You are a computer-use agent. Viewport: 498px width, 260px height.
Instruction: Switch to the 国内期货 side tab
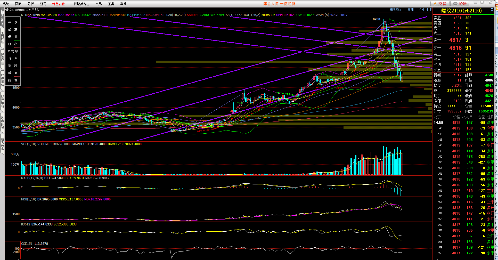[x=2, y=38]
